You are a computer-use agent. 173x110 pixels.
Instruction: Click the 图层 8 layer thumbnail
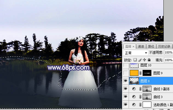134,81
